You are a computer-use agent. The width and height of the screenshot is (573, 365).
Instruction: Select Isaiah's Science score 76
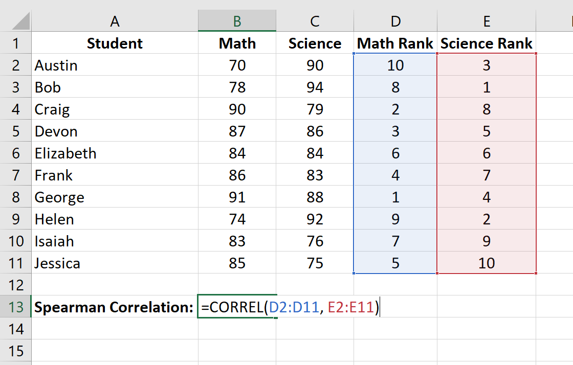point(315,241)
